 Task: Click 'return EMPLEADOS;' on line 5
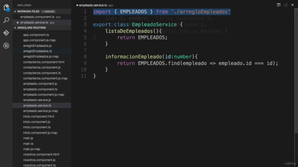pos(142,38)
